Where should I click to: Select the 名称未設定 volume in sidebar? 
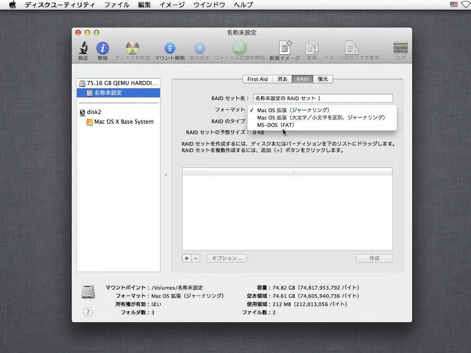click(x=118, y=93)
